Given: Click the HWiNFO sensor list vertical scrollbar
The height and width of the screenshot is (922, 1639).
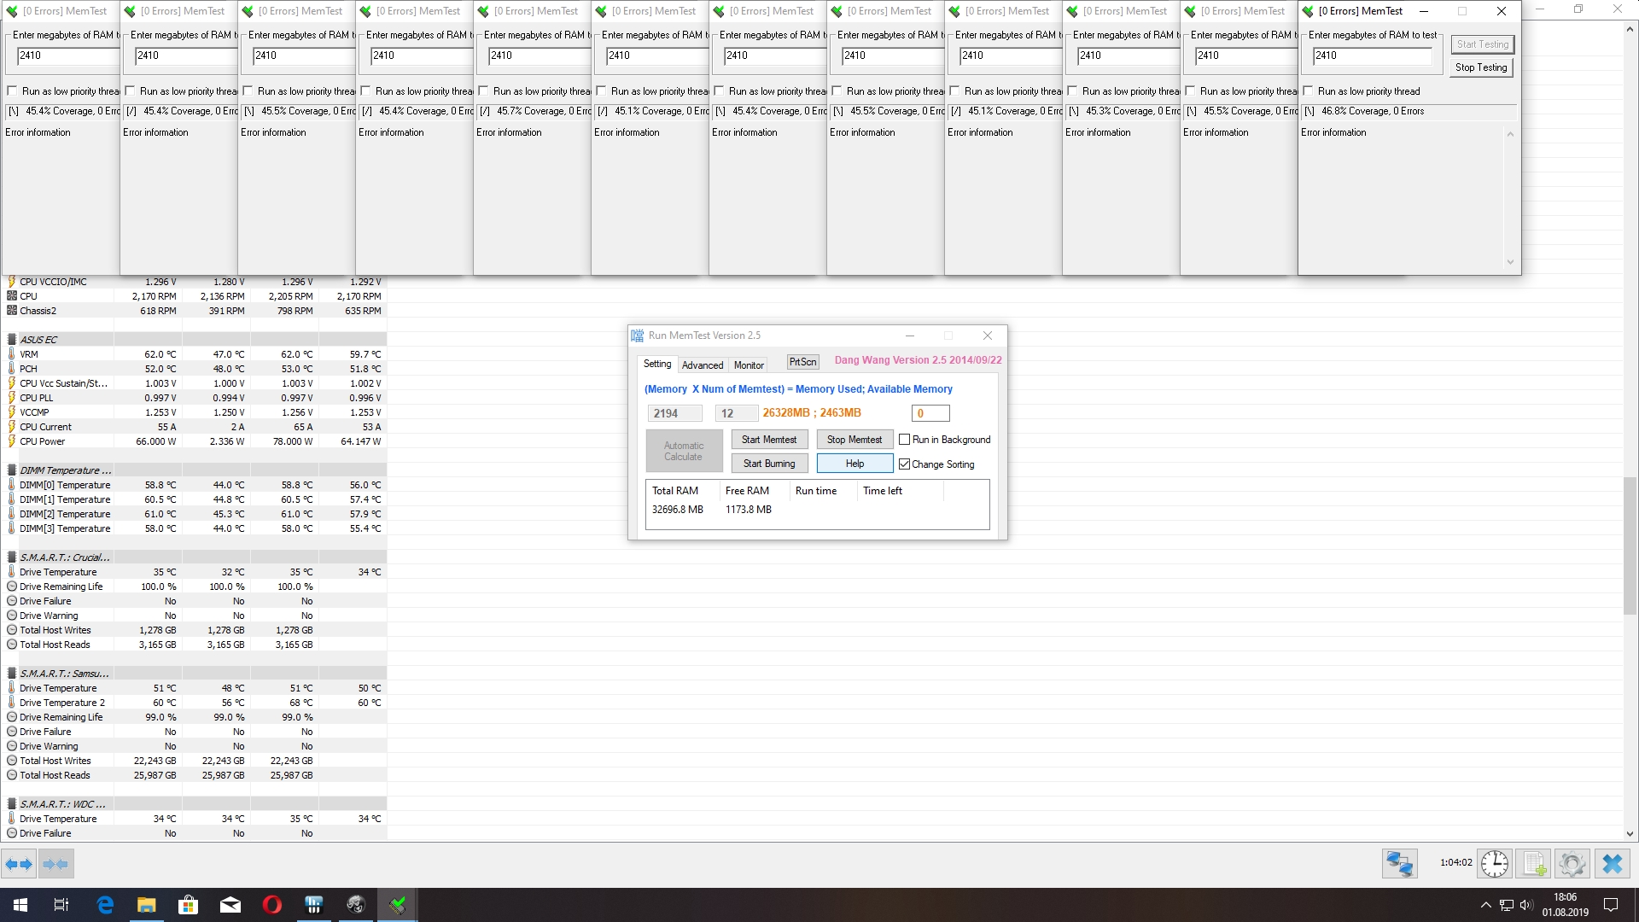Looking at the screenshot, I should (1630, 546).
